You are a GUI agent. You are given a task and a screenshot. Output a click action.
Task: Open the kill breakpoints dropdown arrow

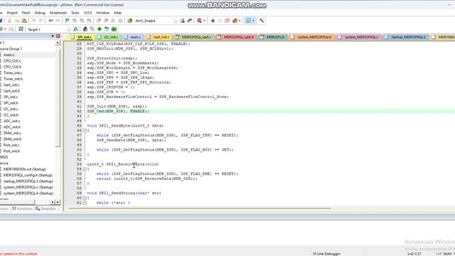pyautogui.click(x=240, y=21)
